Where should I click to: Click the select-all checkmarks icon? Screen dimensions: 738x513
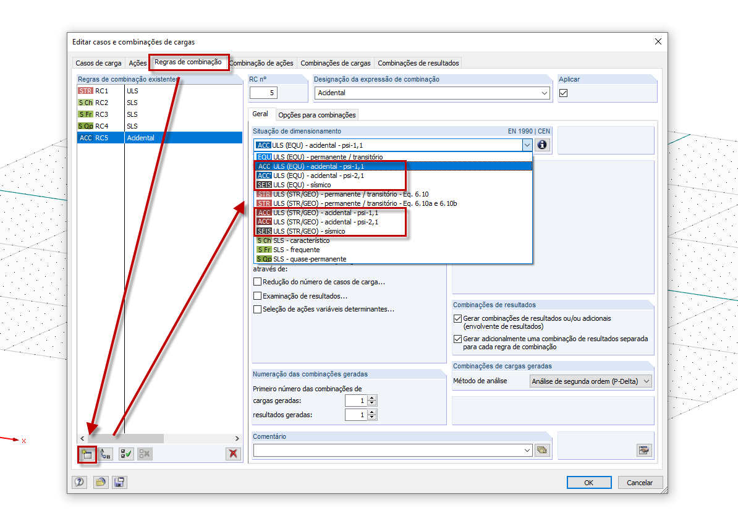point(125,454)
